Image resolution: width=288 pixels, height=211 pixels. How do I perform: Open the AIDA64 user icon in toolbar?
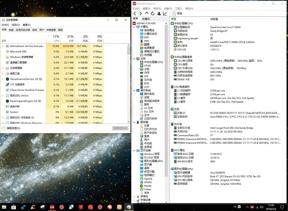(159, 13)
